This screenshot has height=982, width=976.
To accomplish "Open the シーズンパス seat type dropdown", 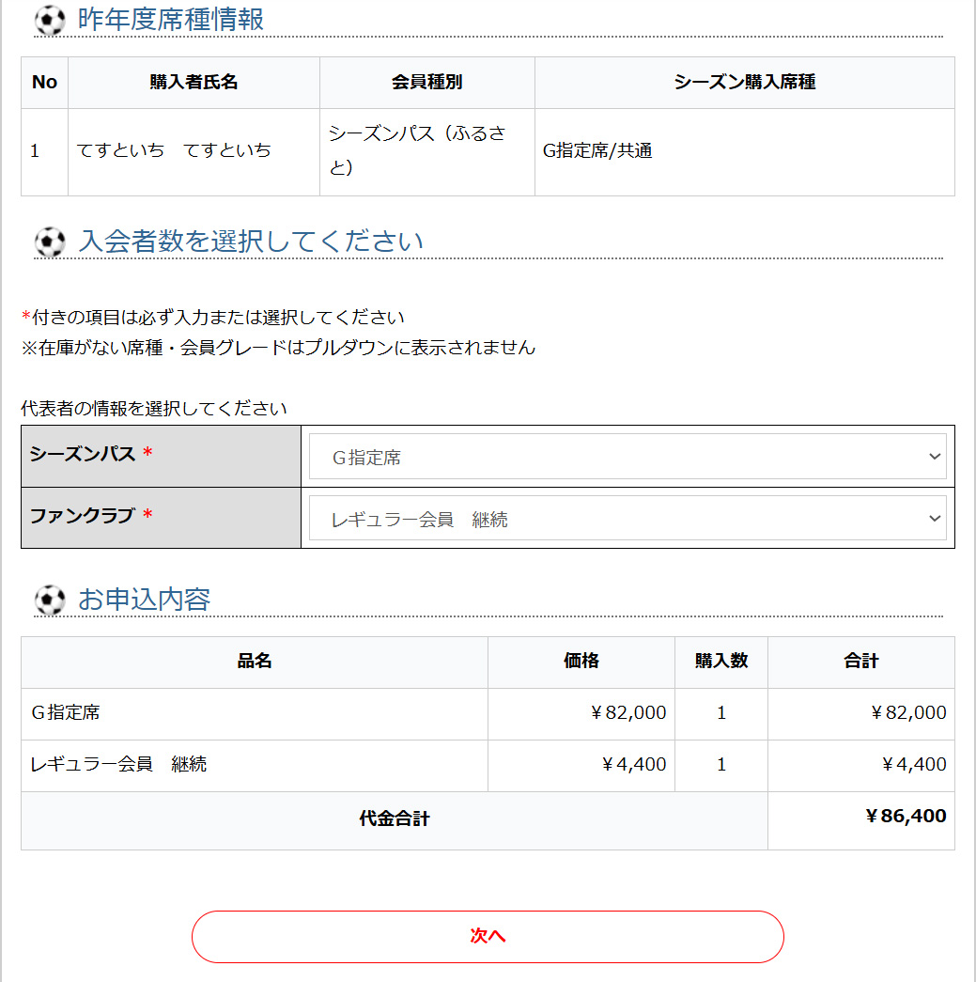I will (627, 457).
